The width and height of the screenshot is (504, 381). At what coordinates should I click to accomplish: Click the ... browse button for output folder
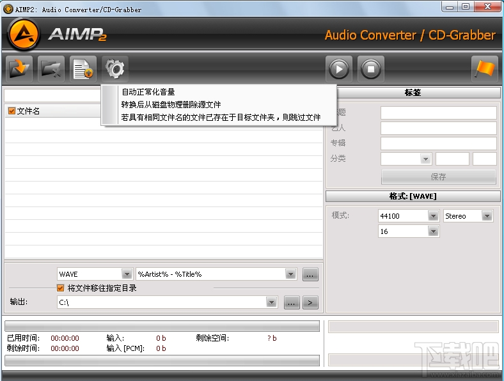[x=292, y=302]
